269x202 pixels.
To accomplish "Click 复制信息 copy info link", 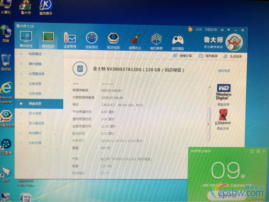I will 224,71.
